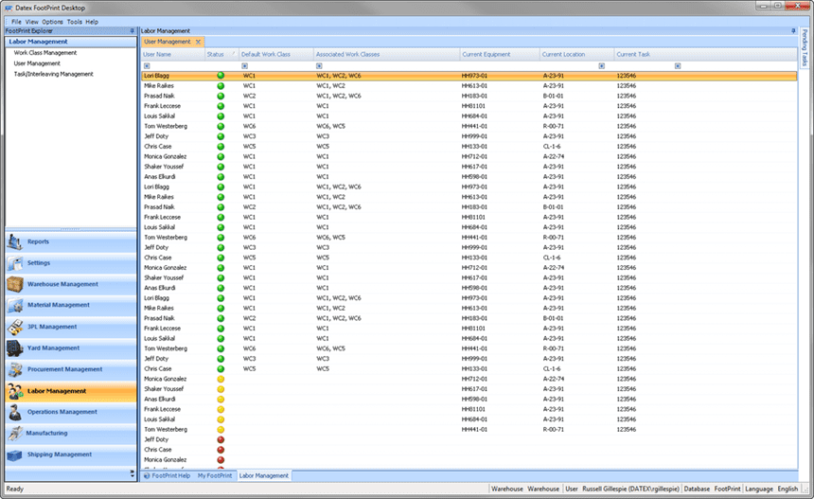Click filter icon in Current Task column
814x499 pixels.
pos(678,66)
